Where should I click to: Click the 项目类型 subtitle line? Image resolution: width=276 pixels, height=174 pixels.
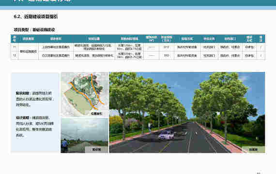coord(34,29)
